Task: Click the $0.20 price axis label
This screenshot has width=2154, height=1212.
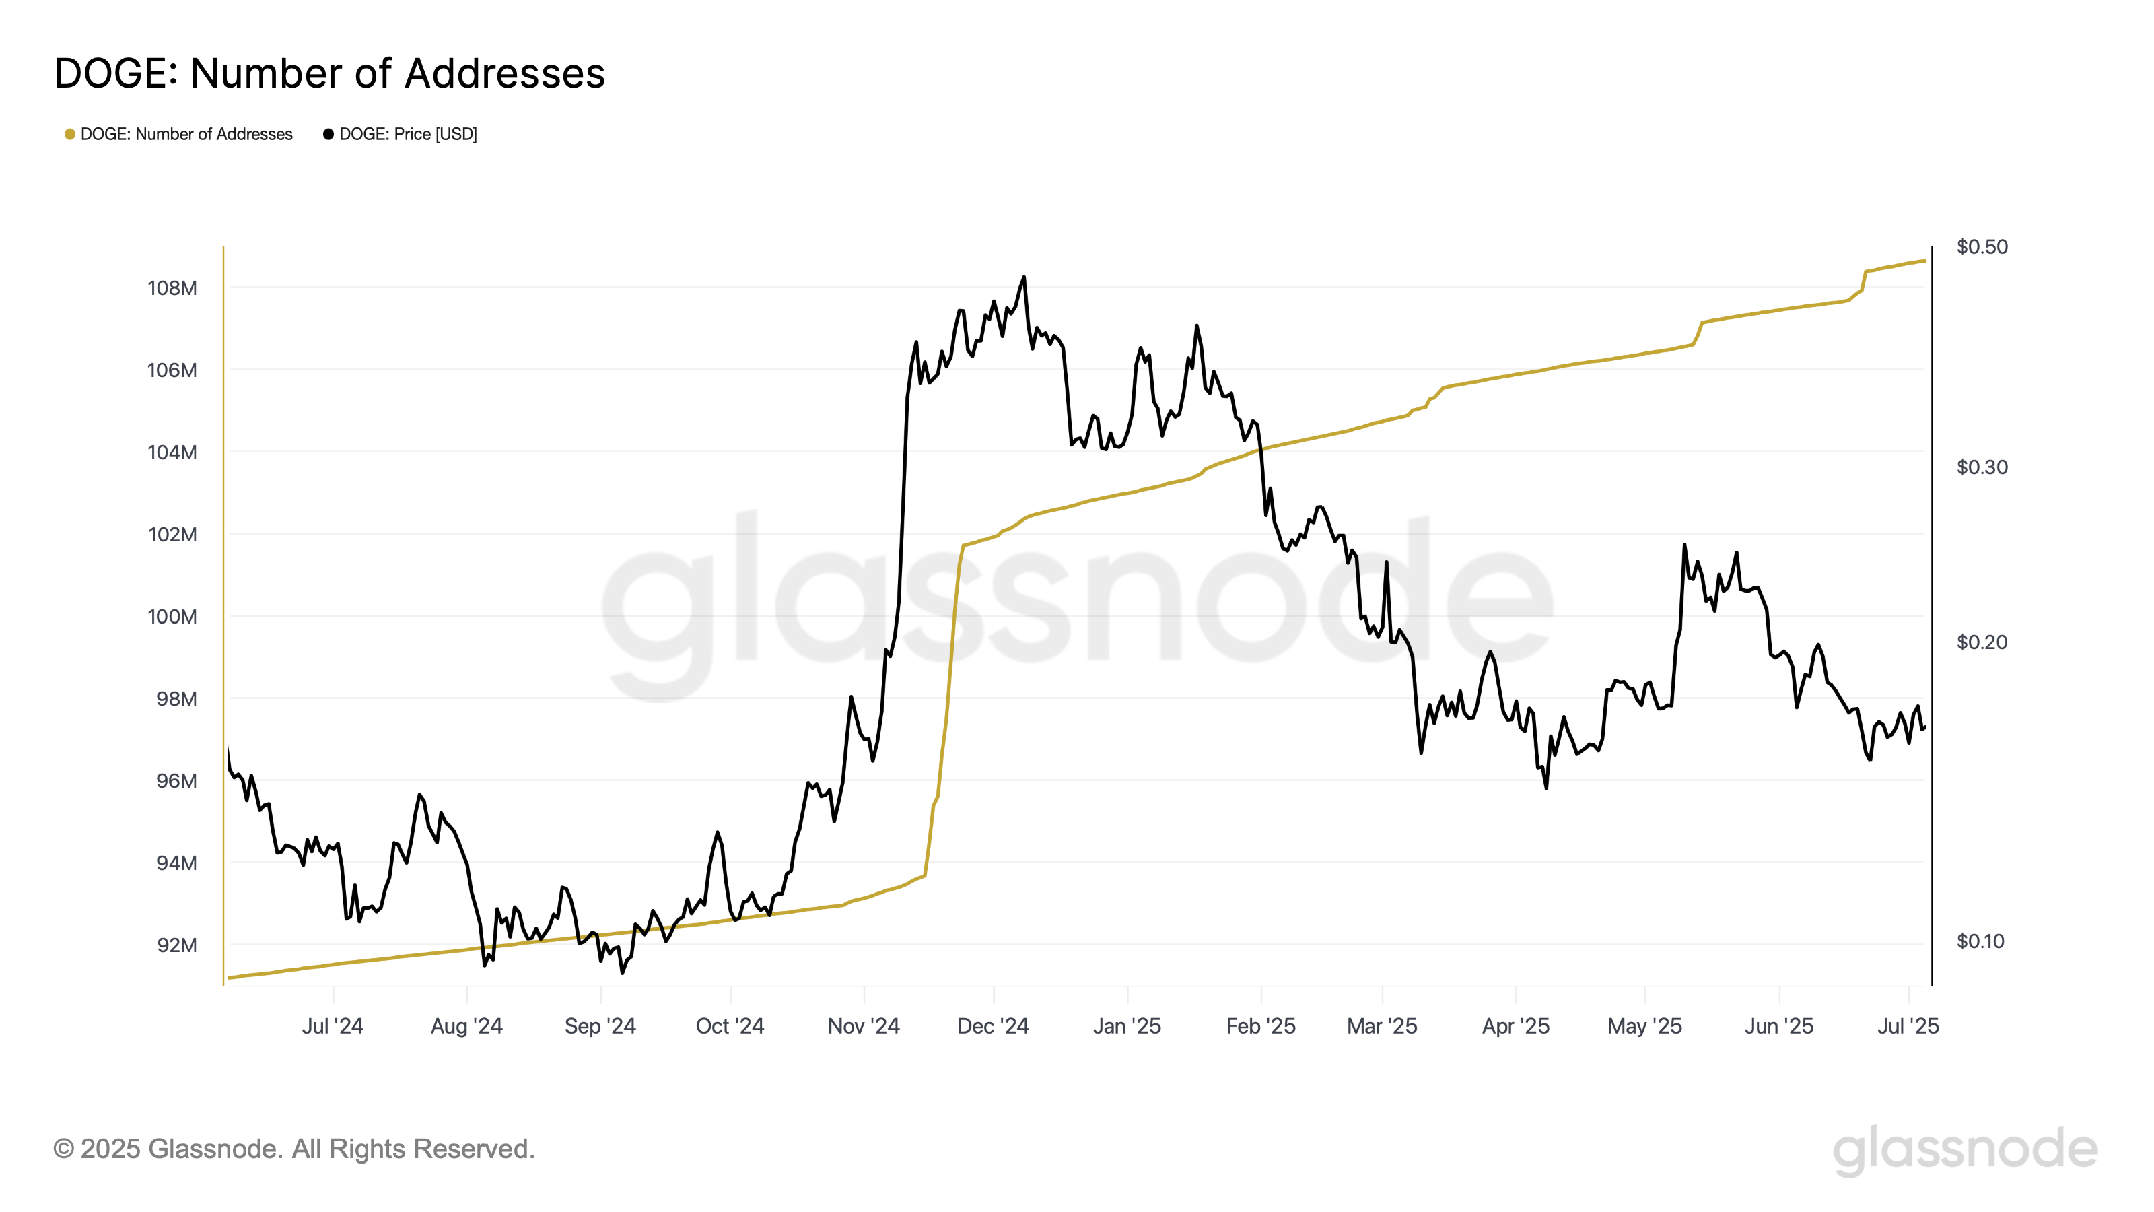Action: coord(1982,642)
